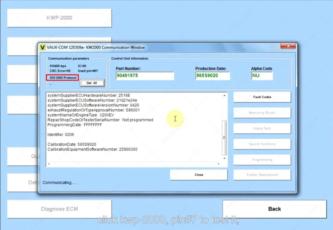Click the Part Number field 90491975

pyautogui.click(x=145, y=76)
